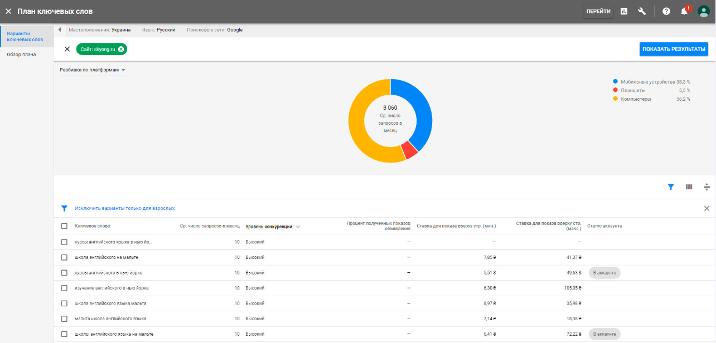Screen dimensions: 716x343
Task: Click keyword изучение английского в нью йорке
Action: [112, 288]
